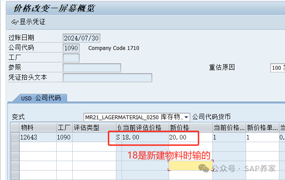Viewport: 285px width, 180px height.
Task: Click the 当前评估价格 column header
Action: pos(145,128)
